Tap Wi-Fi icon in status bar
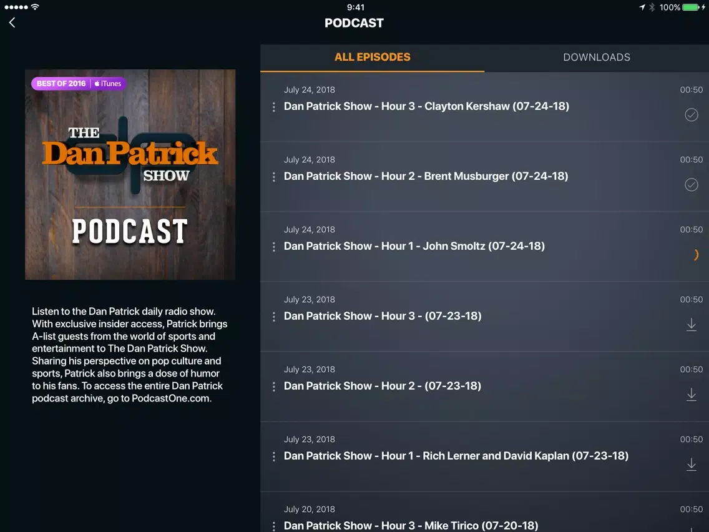The image size is (709, 532). [36, 7]
